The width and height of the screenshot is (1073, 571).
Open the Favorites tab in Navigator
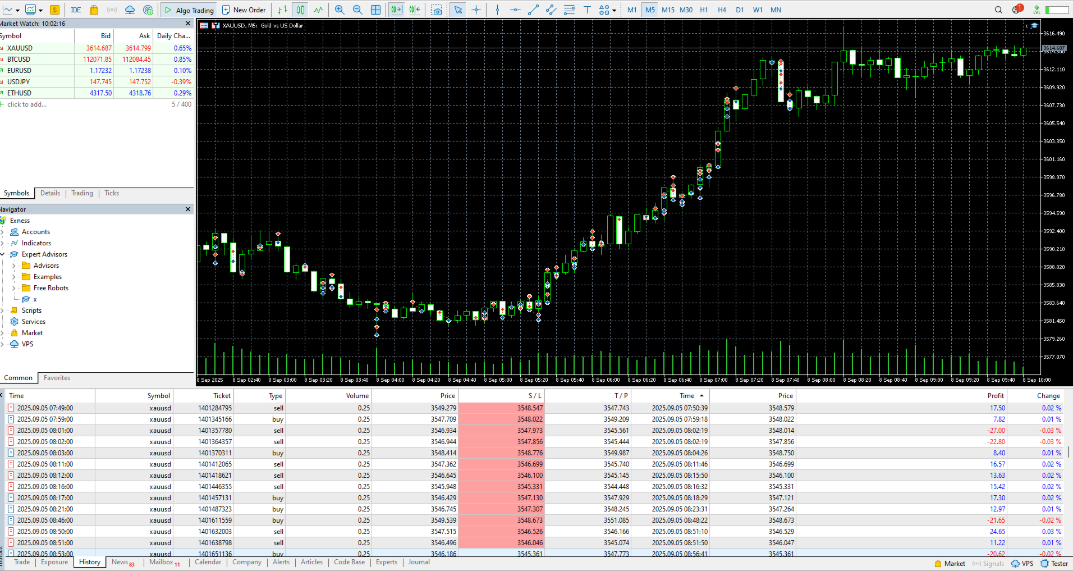click(57, 378)
